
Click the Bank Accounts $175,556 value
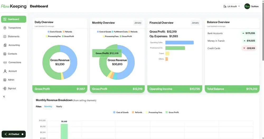[x=250, y=33]
